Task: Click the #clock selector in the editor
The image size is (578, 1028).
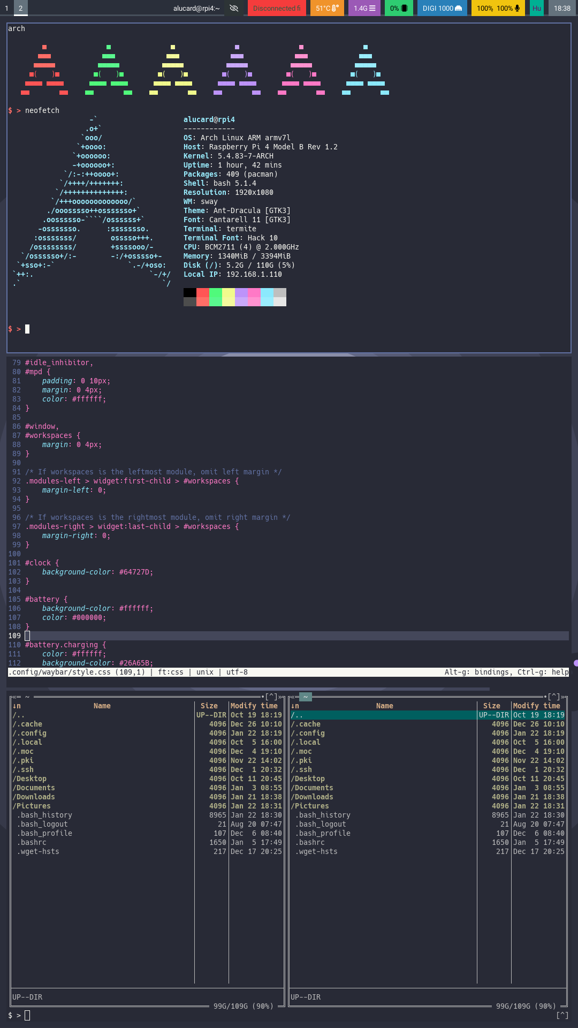Action: 38,563
